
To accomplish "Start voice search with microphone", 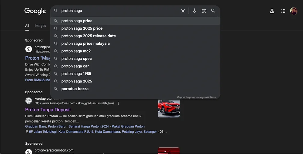I will pyautogui.click(x=195, y=11).
